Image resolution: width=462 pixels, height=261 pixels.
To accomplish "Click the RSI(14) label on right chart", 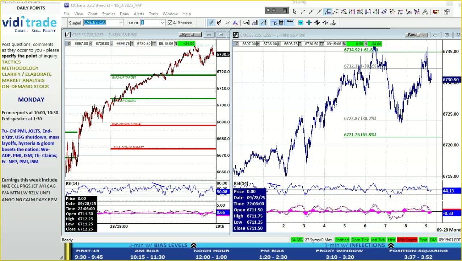I will point(241,183).
